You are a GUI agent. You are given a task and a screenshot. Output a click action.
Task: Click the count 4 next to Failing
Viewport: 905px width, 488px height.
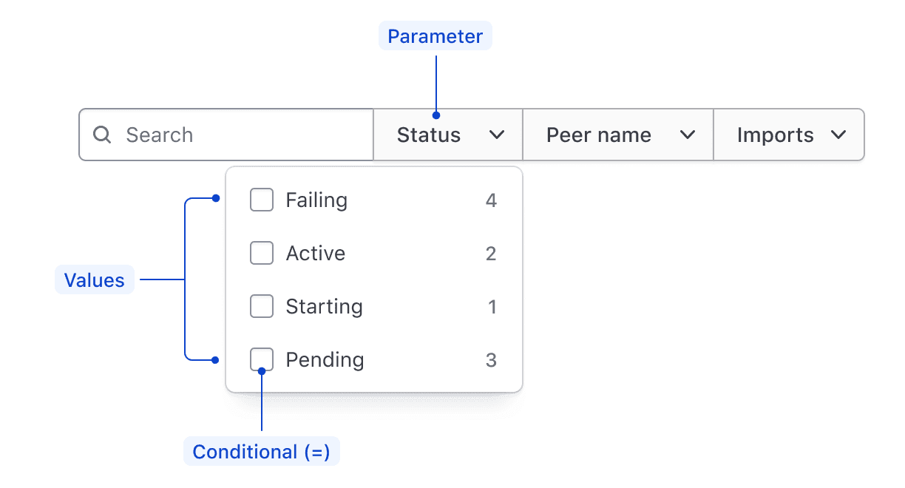click(492, 200)
